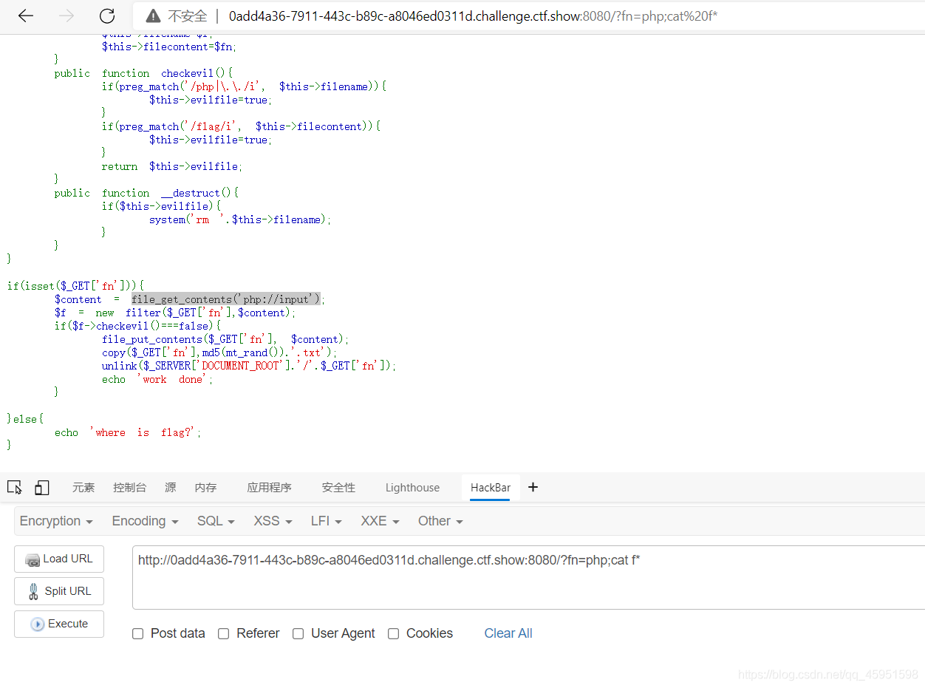Go back with the browser back arrow
Image resolution: width=925 pixels, height=688 pixels.
pyautogui.click(x=26, y=16)
